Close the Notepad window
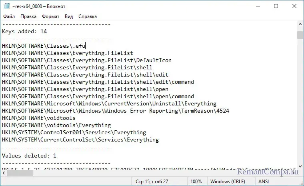 (294, 6)
